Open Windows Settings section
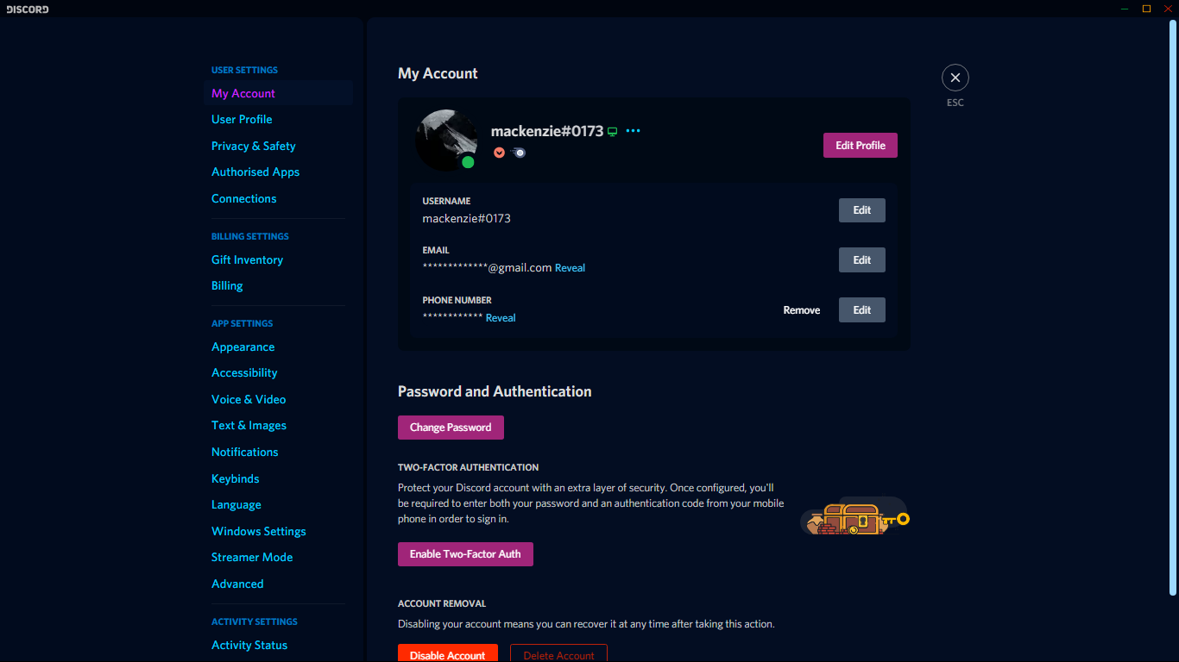This screenshot has height=662, width=1179. (279, 531)
